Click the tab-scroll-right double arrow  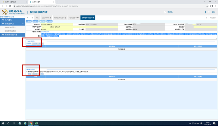point(206,18)
